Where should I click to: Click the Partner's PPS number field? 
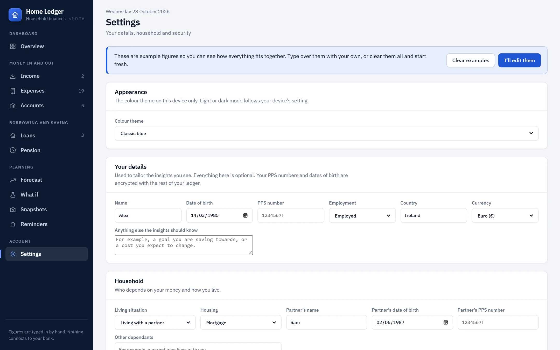[498, 323]
